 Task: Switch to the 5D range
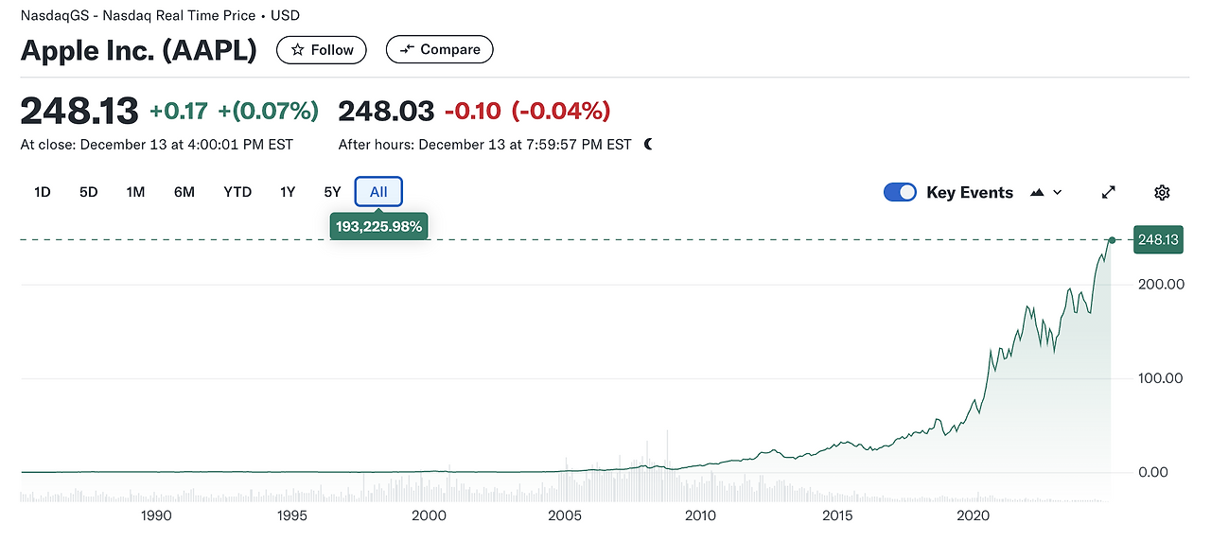(88, 192)
